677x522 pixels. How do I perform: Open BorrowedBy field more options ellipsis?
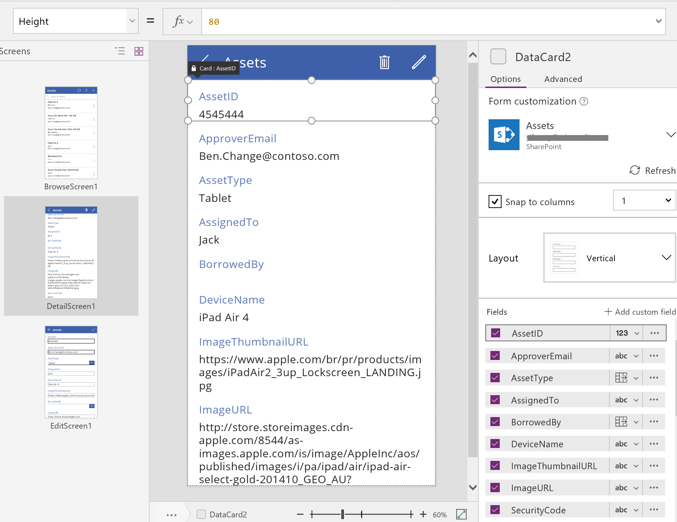coord(654,421)
